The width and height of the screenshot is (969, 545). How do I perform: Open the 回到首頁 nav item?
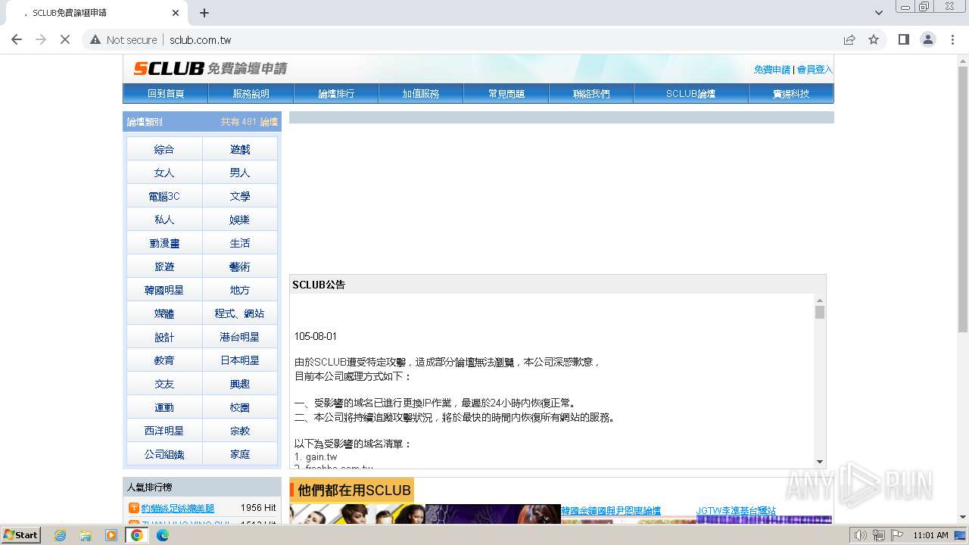[166, 94]
